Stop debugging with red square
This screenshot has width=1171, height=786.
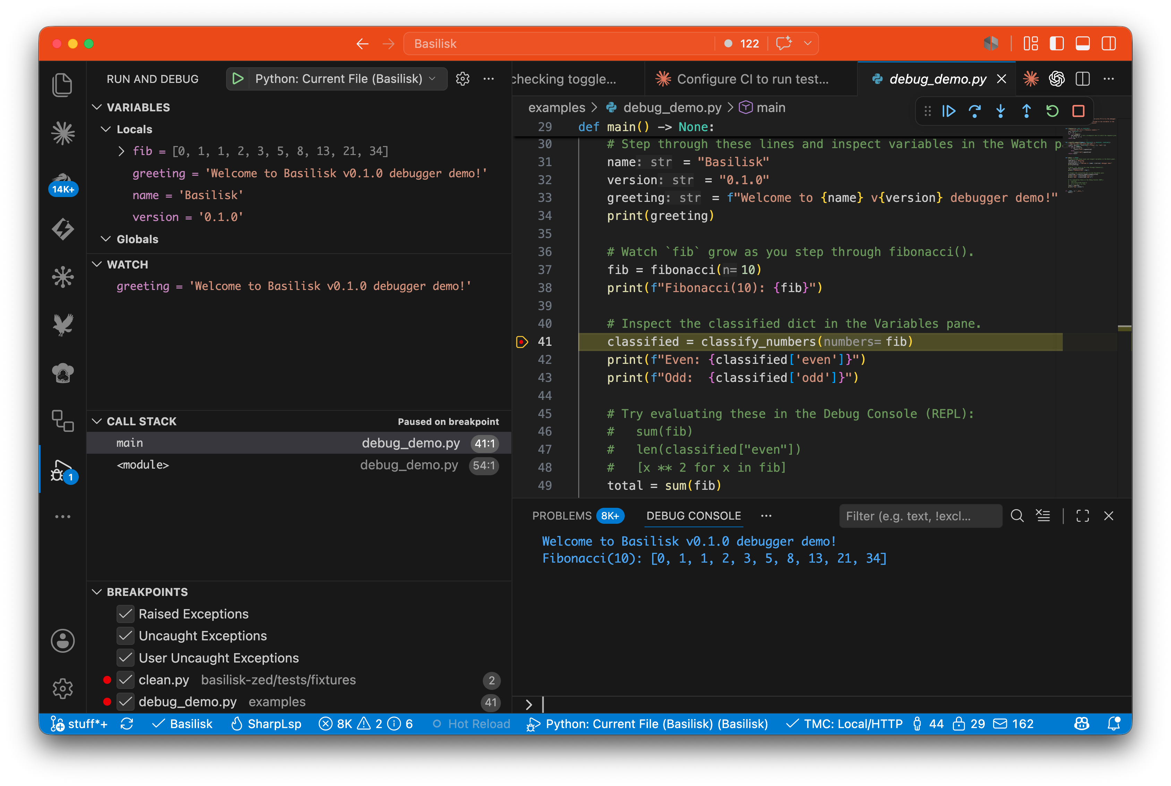tap(1078, 111)
